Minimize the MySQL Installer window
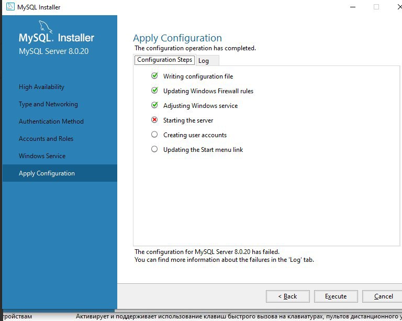This screenshot has height=321, width=402. pos(353,7)
